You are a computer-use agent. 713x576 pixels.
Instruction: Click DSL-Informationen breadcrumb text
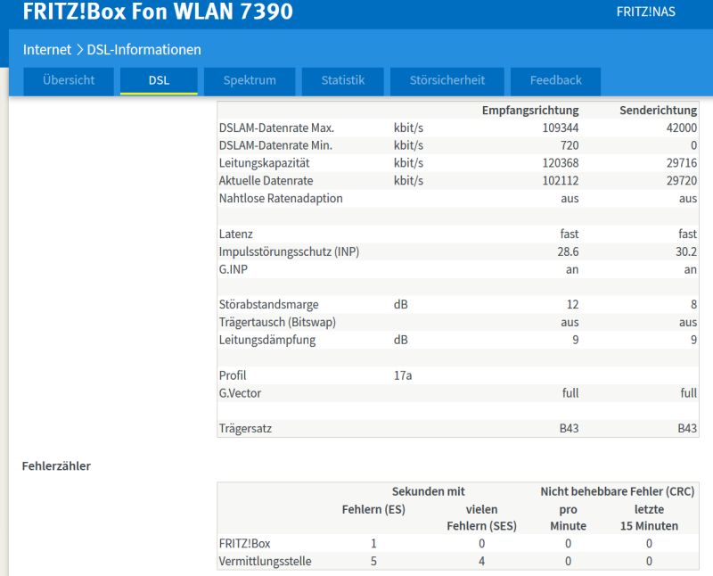143,50
